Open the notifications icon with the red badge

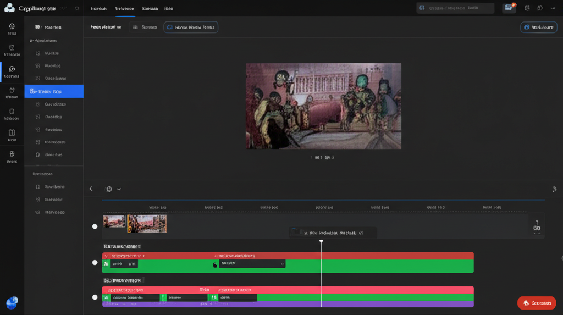pyautogui.click(x=509, y=8)
